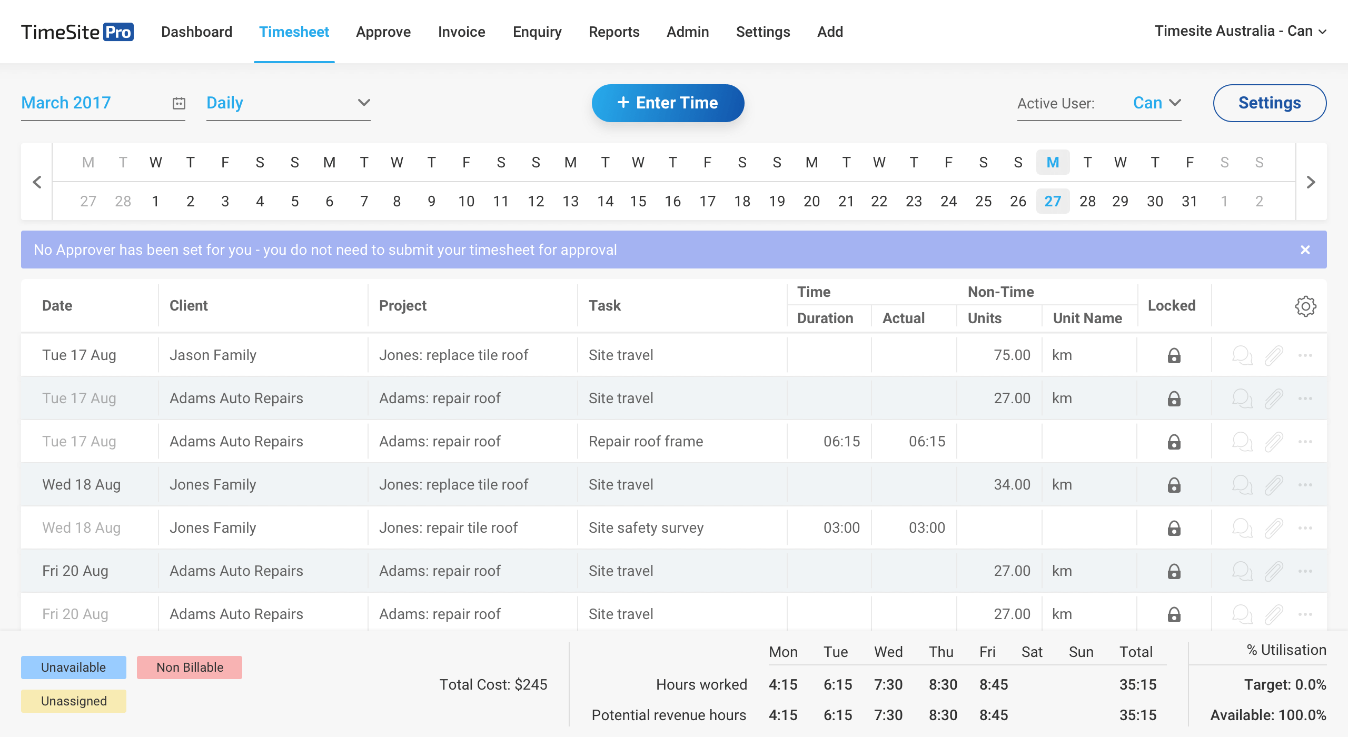Open more options for Site safety survey row
The image size is (1348, 737).
click(x=1305, y=528)
